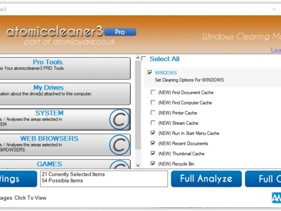Click '21 Currently Selected Items' text

pyautogui.click(x=73, y=174)
